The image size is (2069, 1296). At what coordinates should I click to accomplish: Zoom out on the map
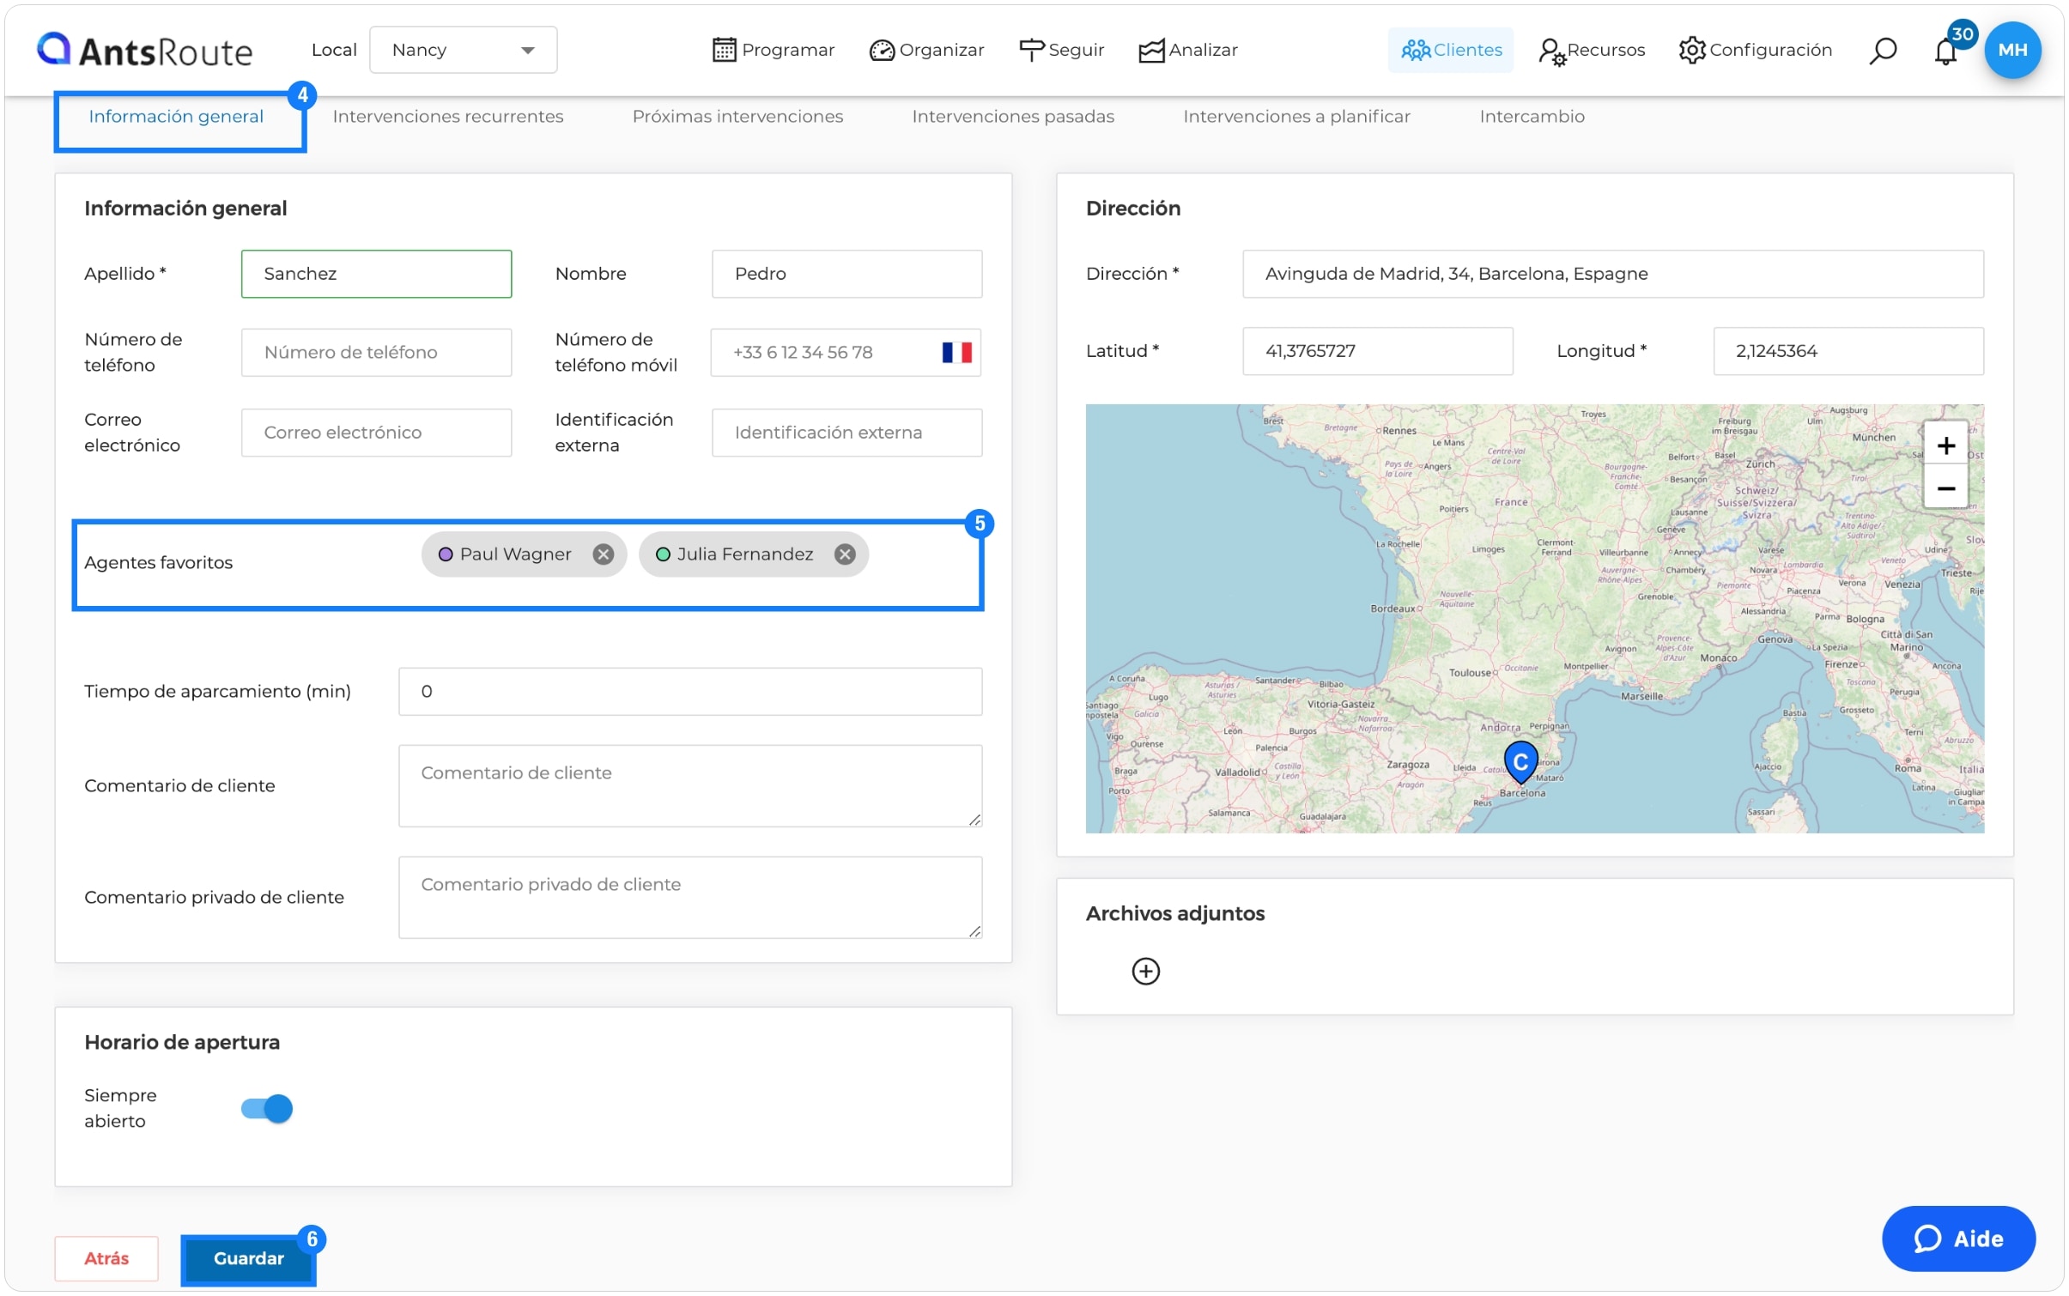(1945, 488)
